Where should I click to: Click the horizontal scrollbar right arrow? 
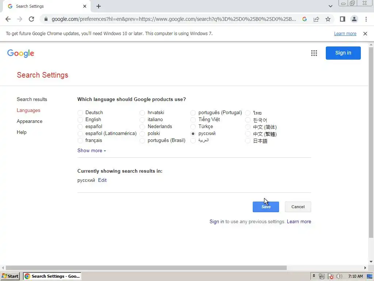pyautogui.click(x=365, y=268)
